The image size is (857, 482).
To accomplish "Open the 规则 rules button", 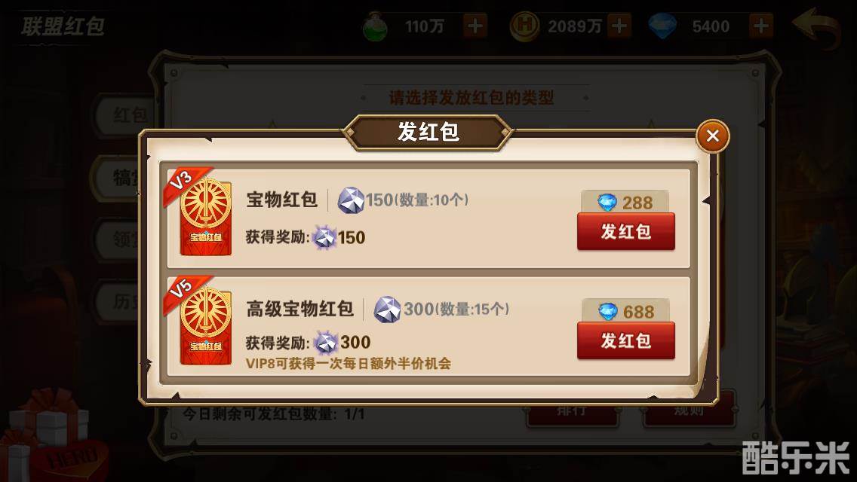I will coord(689,410).
